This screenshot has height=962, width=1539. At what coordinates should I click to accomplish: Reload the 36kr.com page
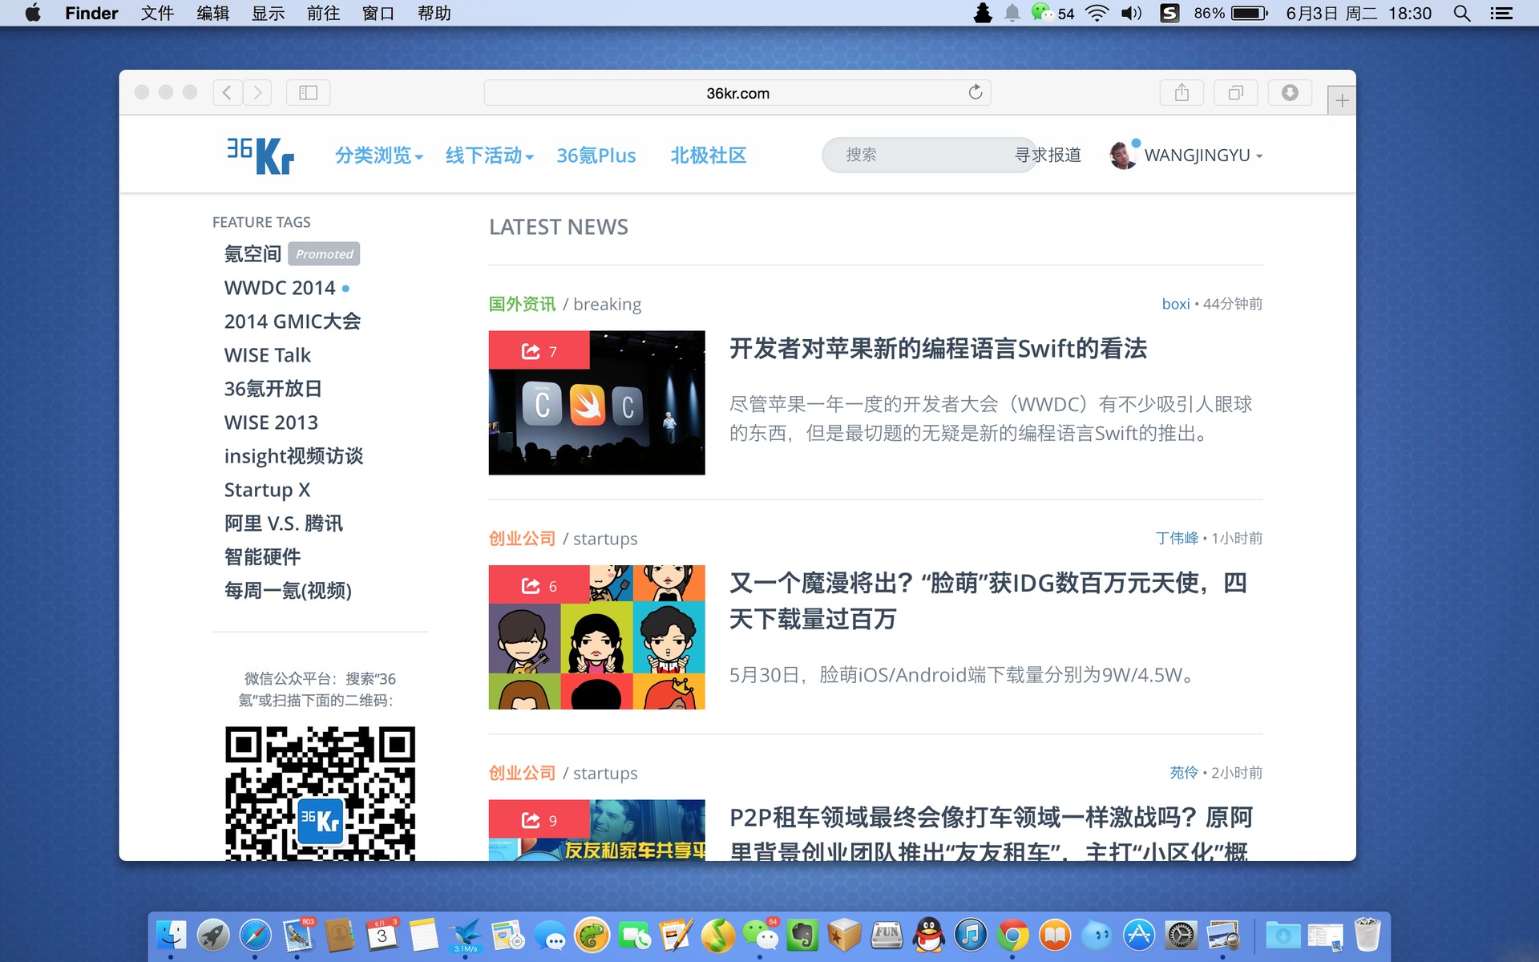click(x=975, y=92)
